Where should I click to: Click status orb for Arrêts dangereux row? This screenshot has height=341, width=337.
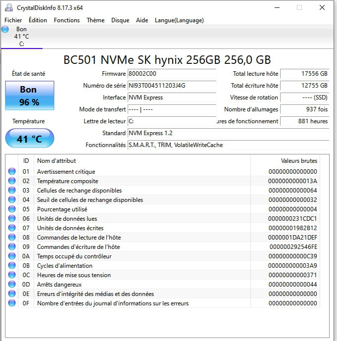(x=12, y=284)
